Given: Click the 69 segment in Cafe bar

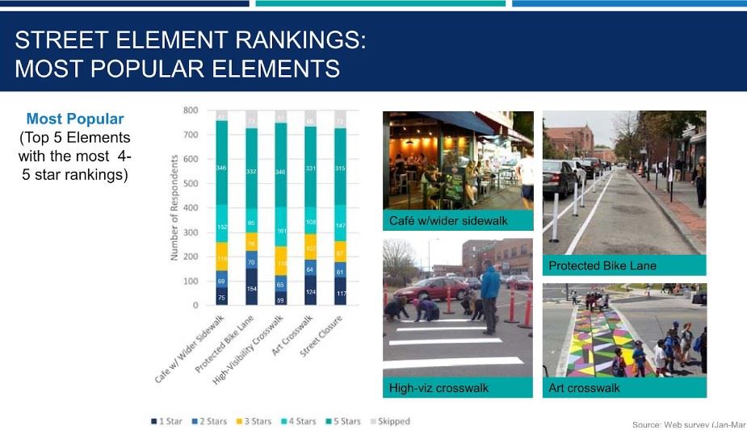Looking at the screenshot, I should 221,279.
